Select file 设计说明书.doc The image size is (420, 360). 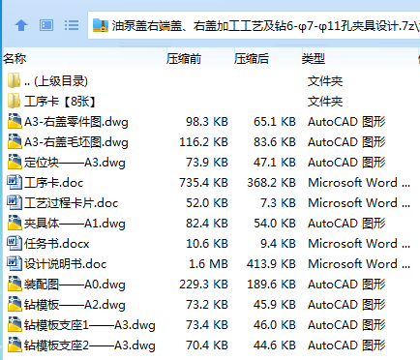65,264
